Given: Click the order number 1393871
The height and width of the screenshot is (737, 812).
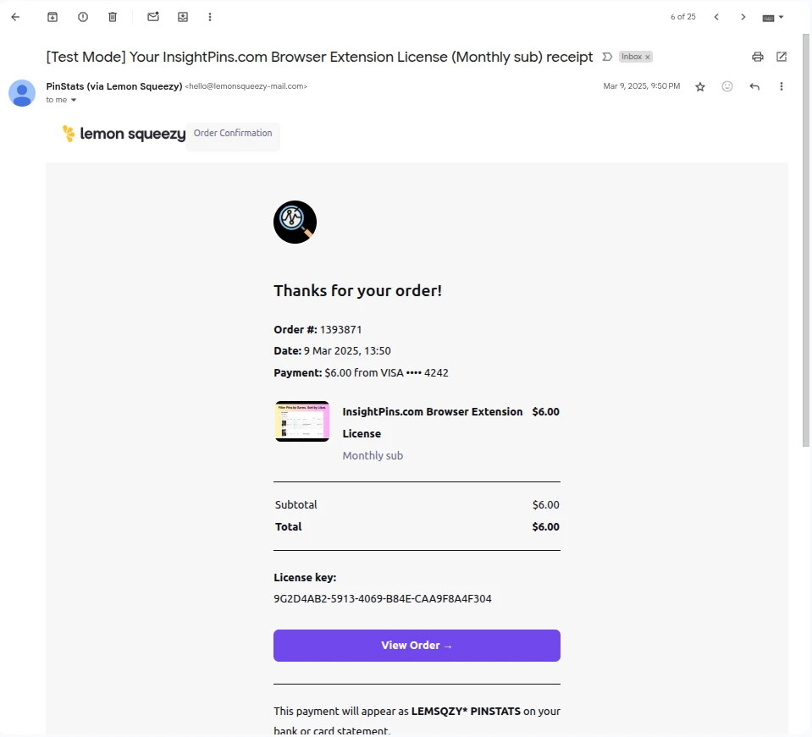Looking at the screenshot, I should coord(340,330).
